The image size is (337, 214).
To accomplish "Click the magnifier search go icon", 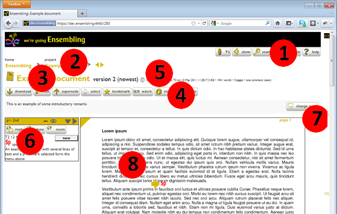I will (267, 23).
